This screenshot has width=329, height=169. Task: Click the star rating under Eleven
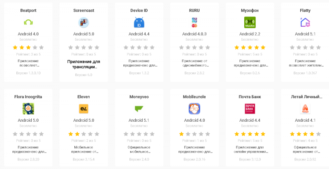click(x=83, y=134)
